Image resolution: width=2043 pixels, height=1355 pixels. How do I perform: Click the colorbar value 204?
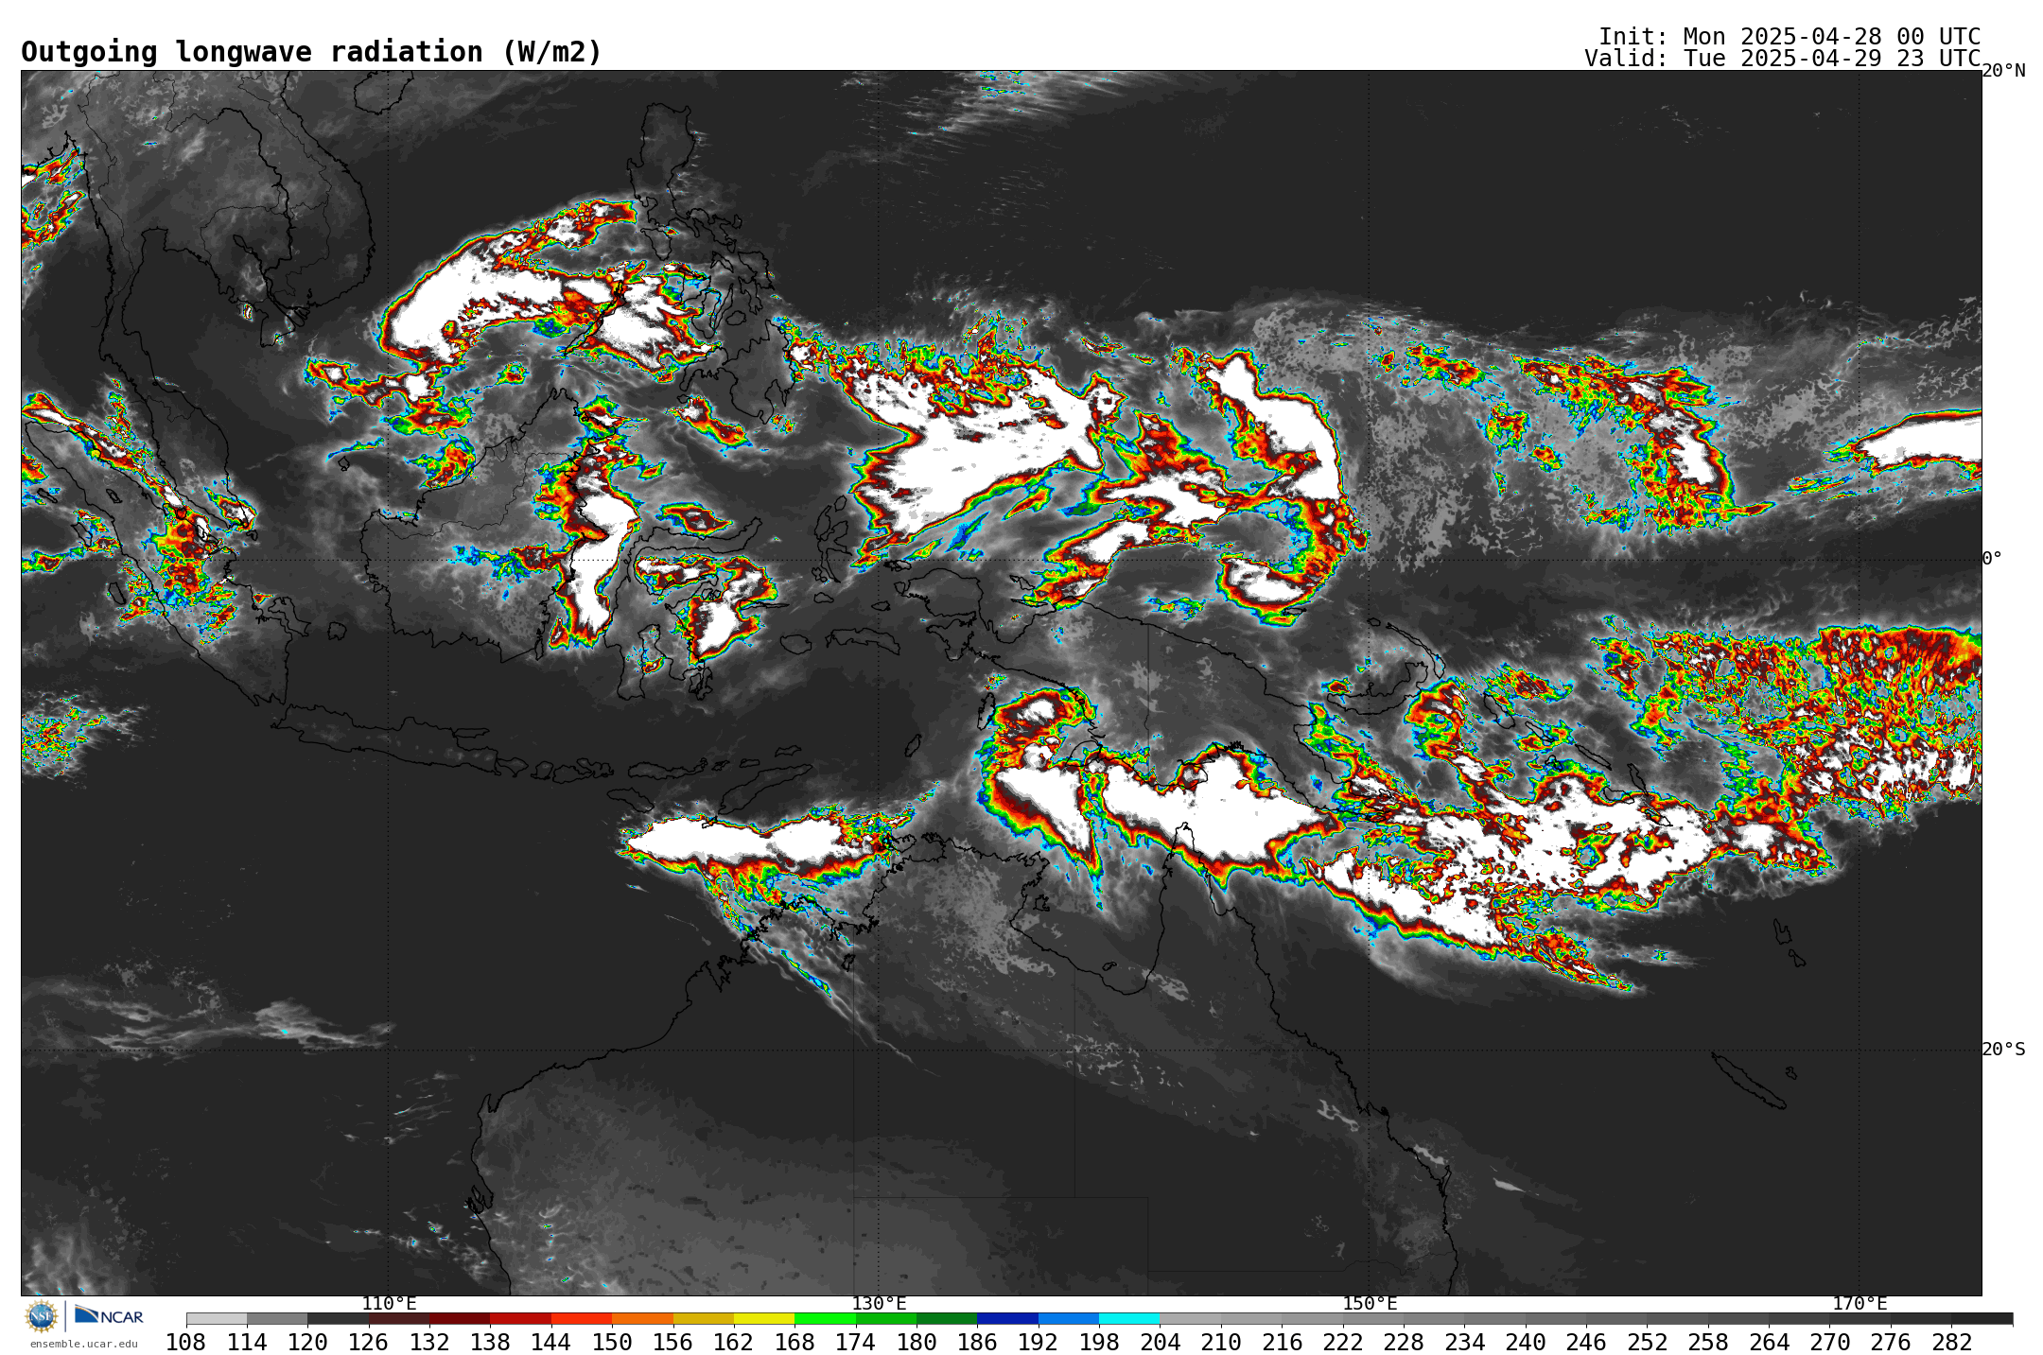[x=1160, y=1343]
